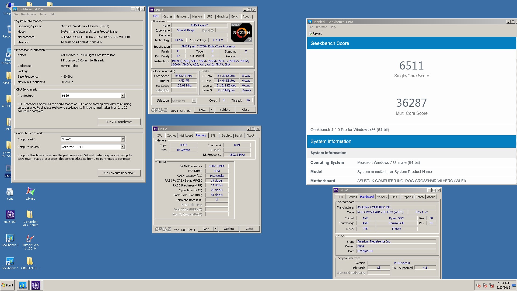Open Browser menu in Untitled Geekbench window
The width and height of the screenshot is (517, 291).
point(321,27)
